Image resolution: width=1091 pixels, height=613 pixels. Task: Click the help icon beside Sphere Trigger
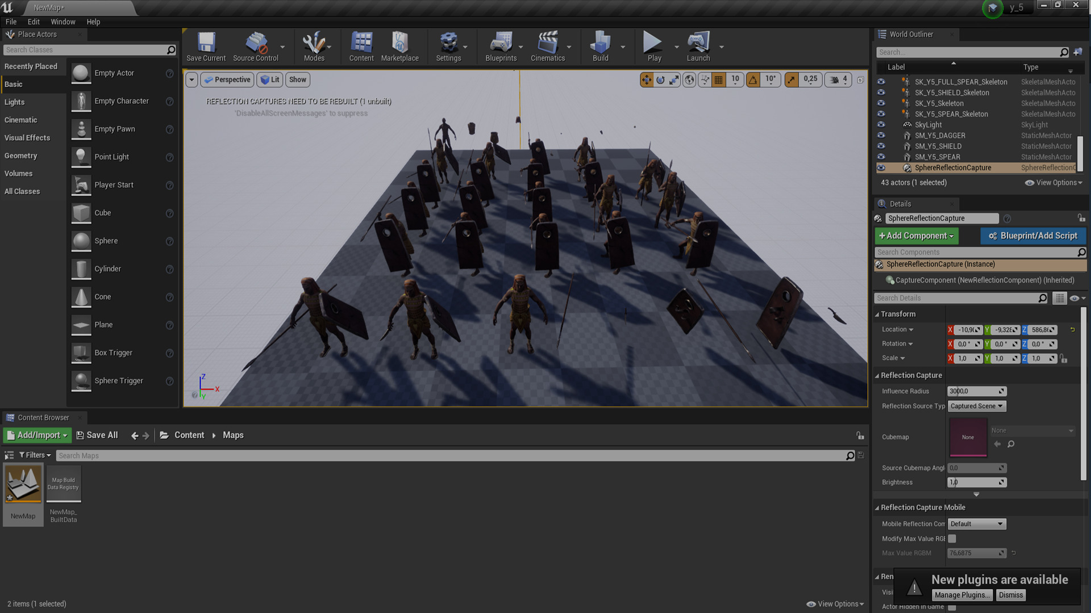[169, 381]
